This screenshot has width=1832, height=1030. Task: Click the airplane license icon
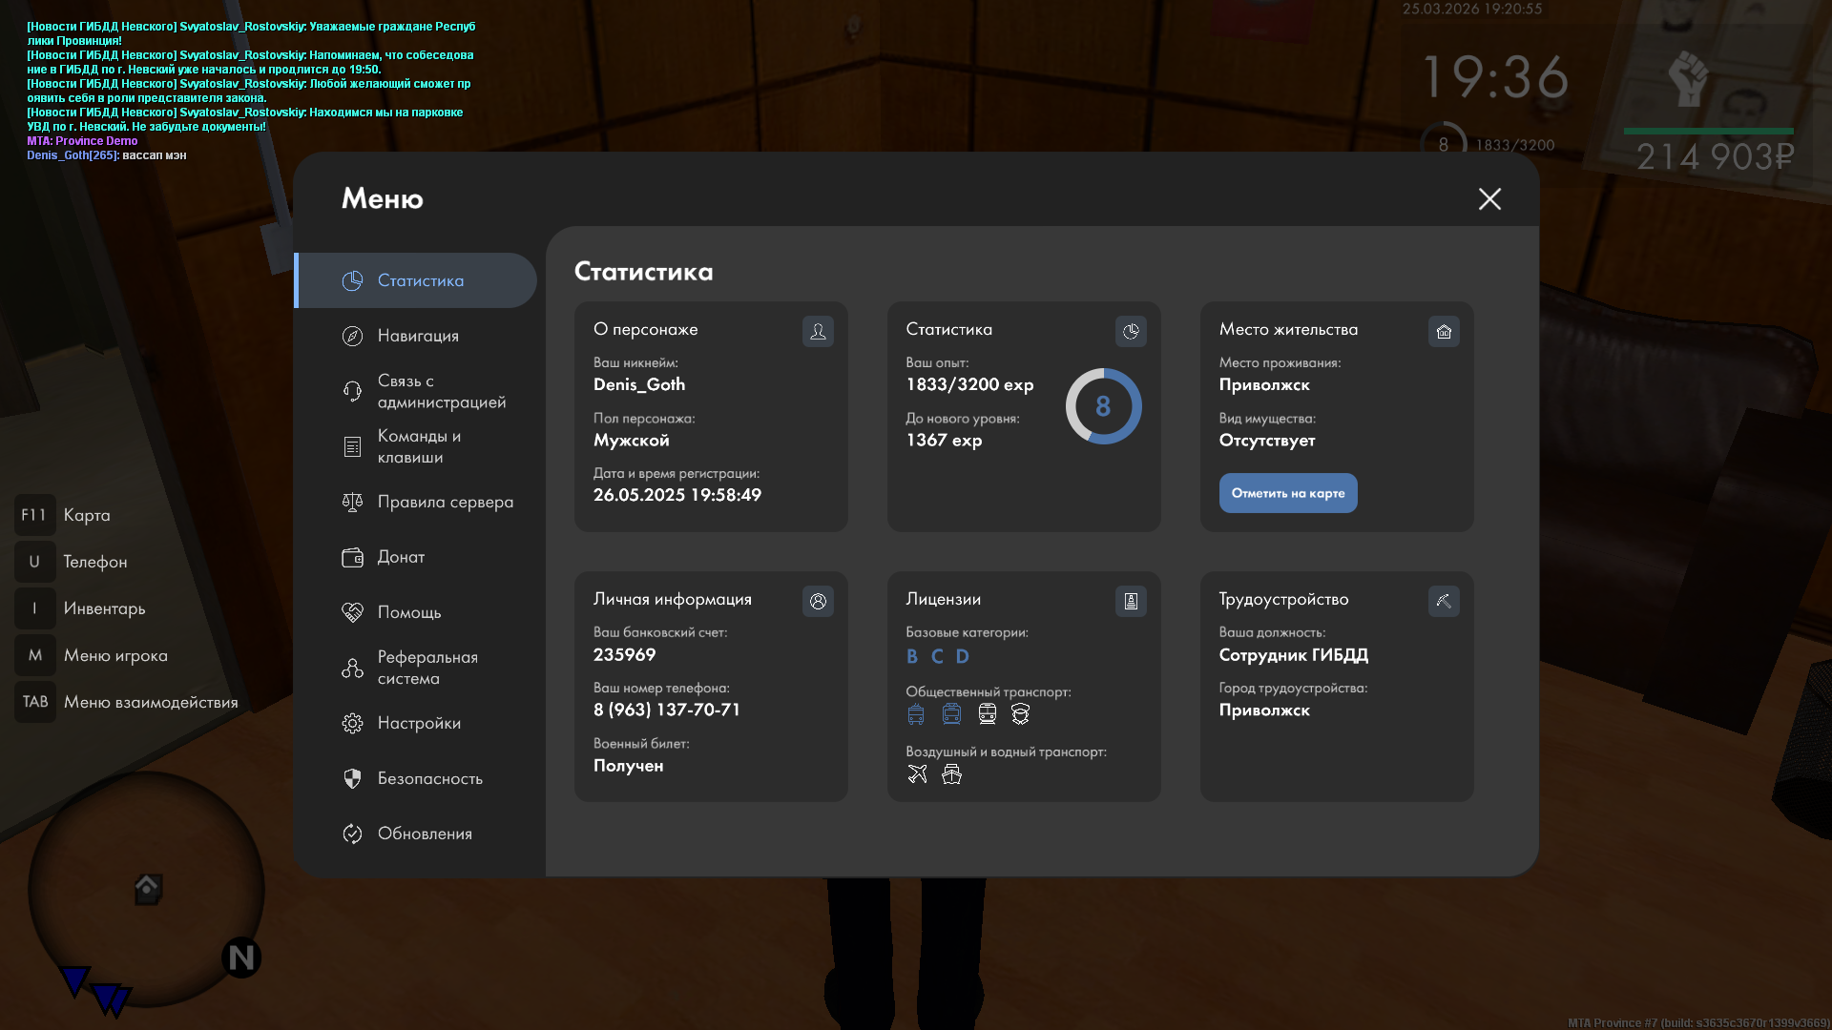click(x=917, y=773)
